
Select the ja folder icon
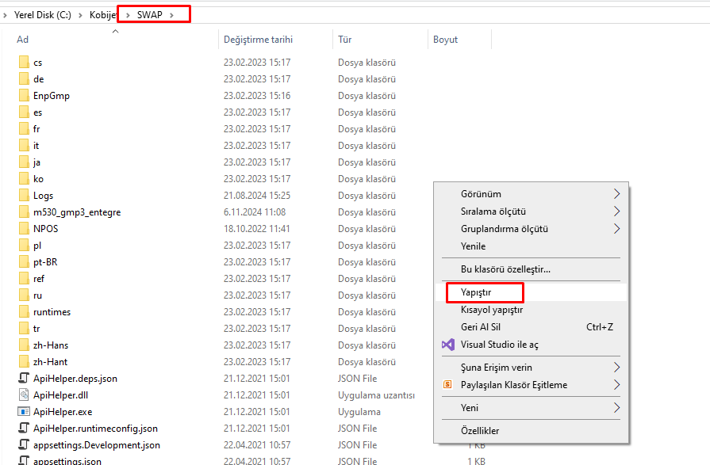(24, 162)
